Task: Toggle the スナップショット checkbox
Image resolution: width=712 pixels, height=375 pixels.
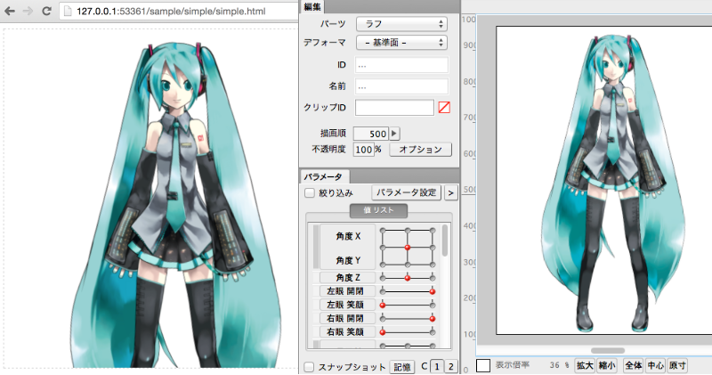Action: [309, 366]
